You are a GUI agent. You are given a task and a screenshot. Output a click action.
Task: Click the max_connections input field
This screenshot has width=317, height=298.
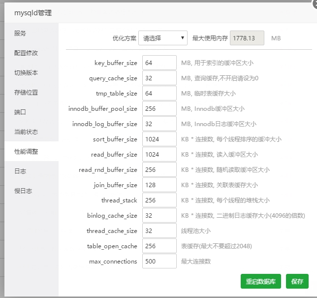click(x=159, y=261)
